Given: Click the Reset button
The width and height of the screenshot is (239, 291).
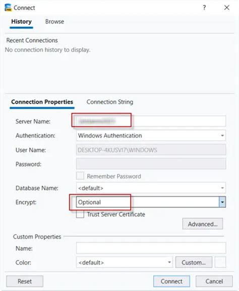Looking at the screenshot, I should (25, 281).
